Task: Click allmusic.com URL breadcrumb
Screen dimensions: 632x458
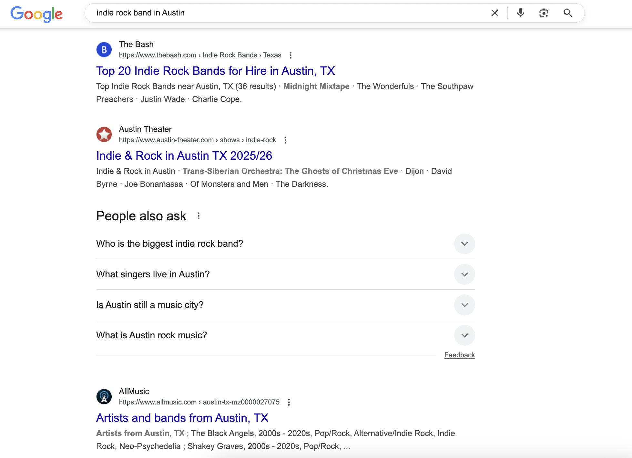Action: coord(199,402)
